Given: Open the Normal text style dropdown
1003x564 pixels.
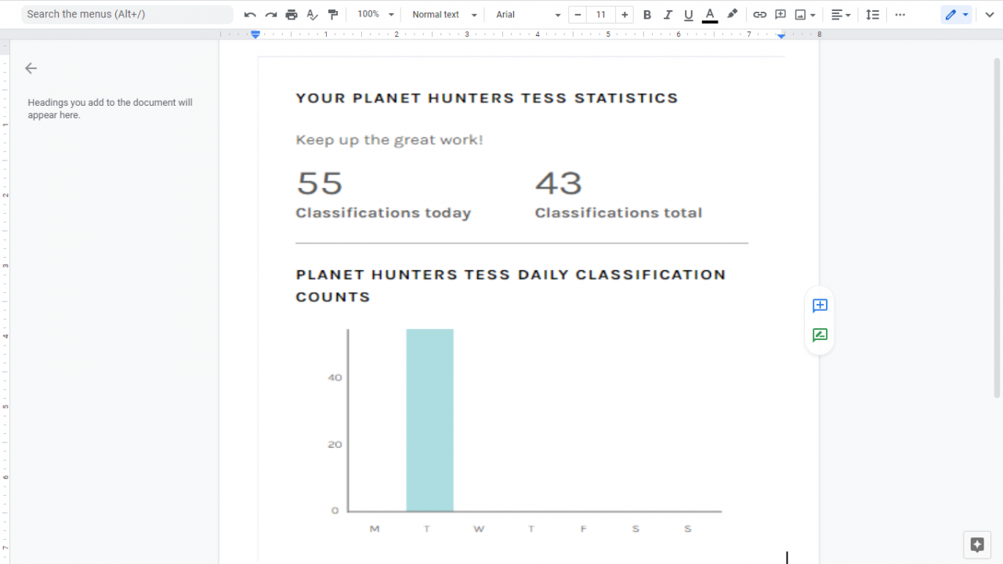Looking at the screenshot, I should (x=444, y=14).
